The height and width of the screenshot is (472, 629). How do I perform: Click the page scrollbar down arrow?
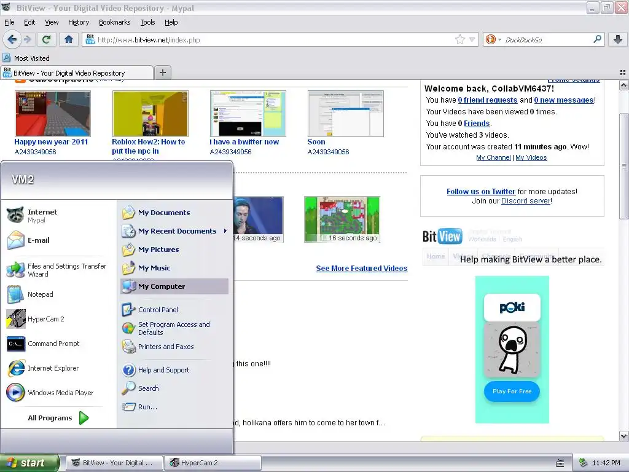623,436
